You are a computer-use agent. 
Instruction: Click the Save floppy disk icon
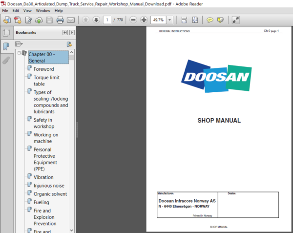(49, 20)
